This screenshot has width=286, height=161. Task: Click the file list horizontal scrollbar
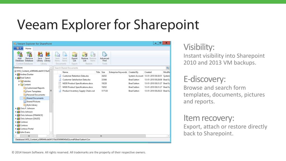pyautogui.click(x=101, y=136)
